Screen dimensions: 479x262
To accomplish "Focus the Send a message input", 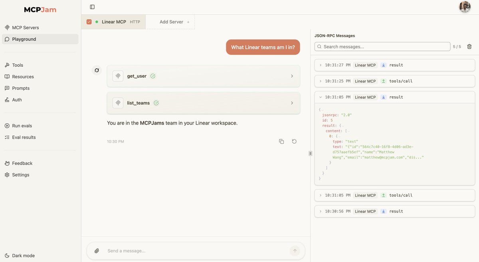I will [196, 251].
